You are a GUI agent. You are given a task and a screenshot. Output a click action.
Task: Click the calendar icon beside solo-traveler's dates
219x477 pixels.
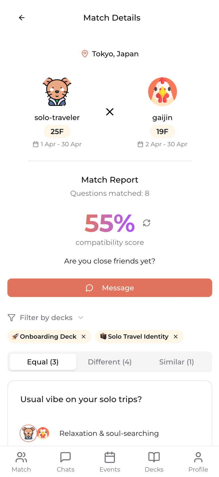point(35,144)
